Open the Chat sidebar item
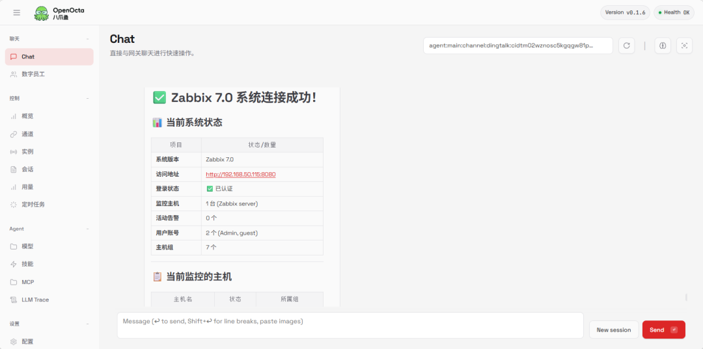The height and width of the screenshot is (349, 703). (x=49, y=57)
